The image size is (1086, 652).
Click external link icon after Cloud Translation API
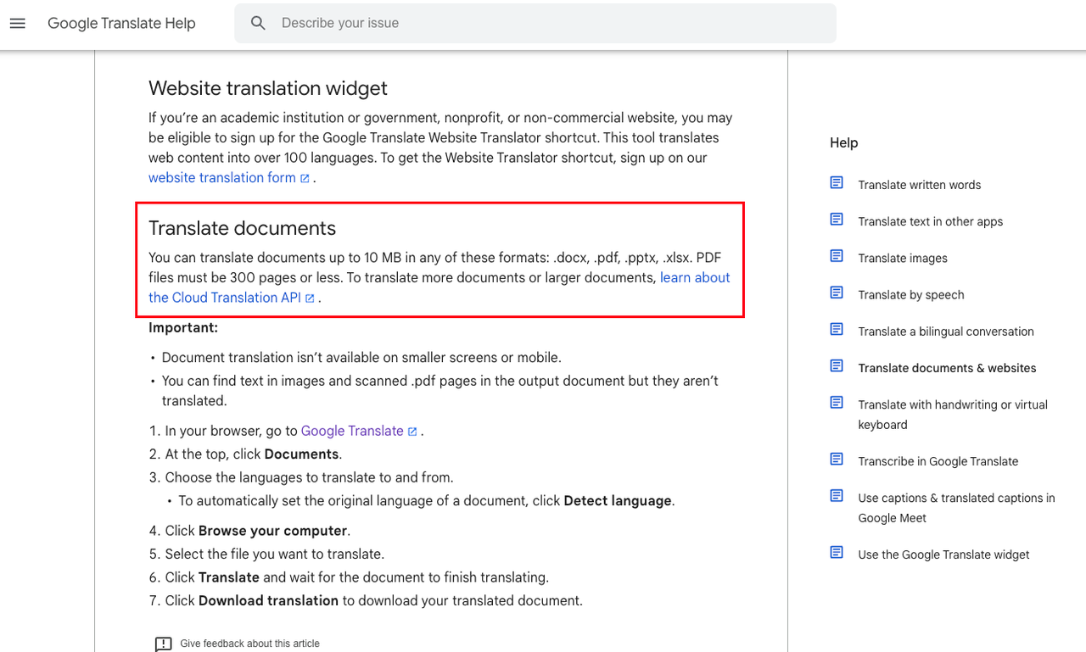tap(311, 298)
